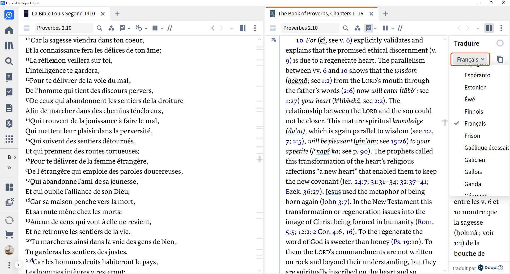Copy the translation with the copy icon
This screenshot has height=274, width=510.
pos(500,59)
